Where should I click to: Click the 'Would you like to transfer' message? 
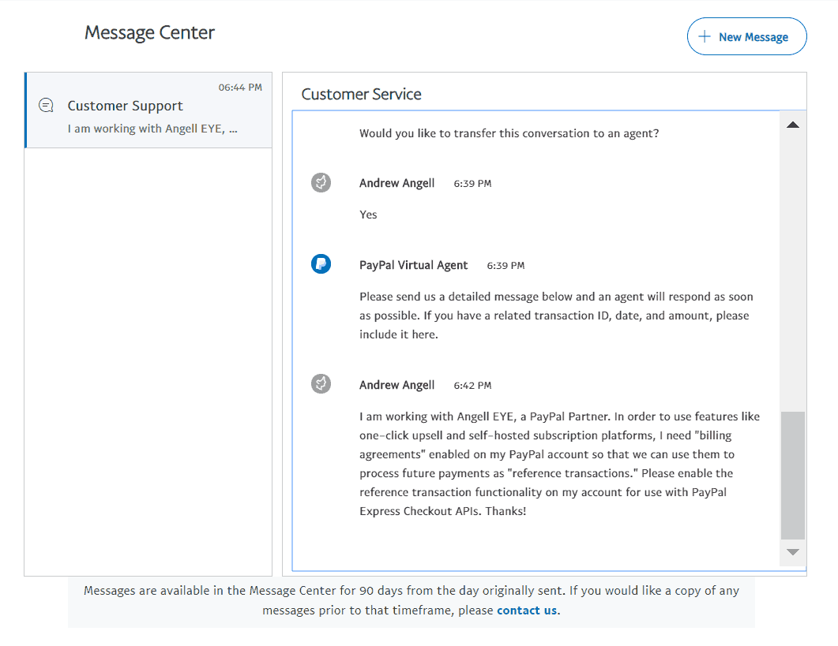pyautogui.click(x=509, y=133)
